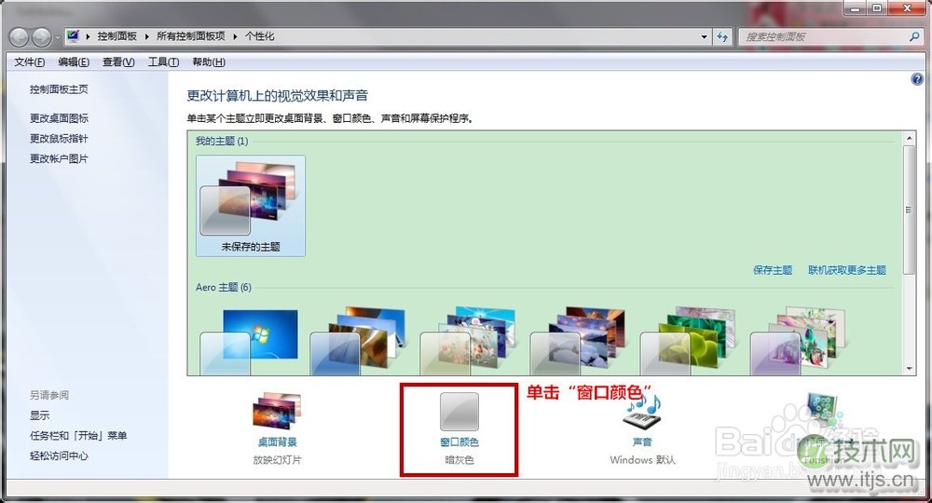Open help with the question mark icon
Viewport: 932px width, 503px height.
click(916, 79)
